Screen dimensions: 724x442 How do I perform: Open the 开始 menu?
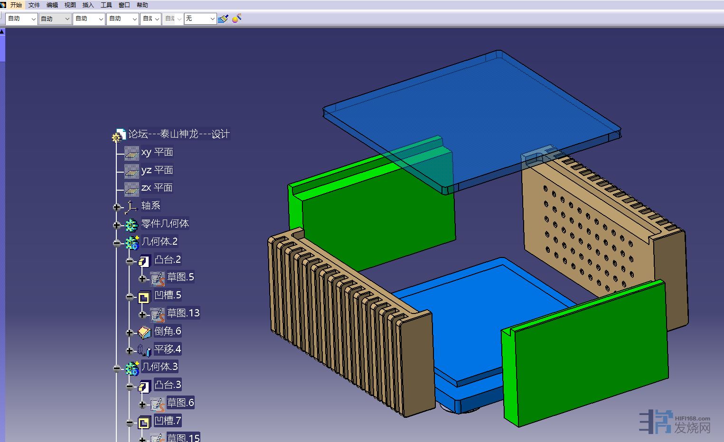click(x=16, y=5)
